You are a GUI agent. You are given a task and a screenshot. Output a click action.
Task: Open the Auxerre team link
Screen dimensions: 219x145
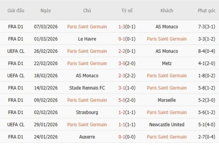(87, 137)
